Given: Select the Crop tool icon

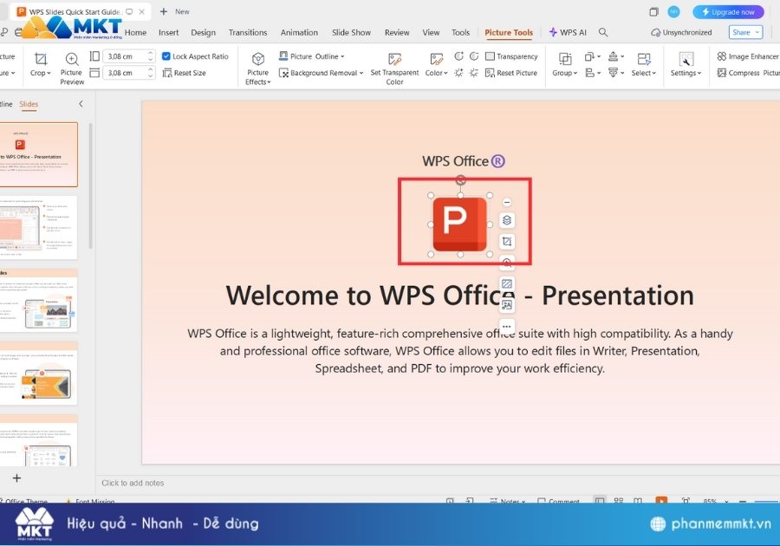Looking at the screenshot, I should pyautogui.click(x=41, y=59).
